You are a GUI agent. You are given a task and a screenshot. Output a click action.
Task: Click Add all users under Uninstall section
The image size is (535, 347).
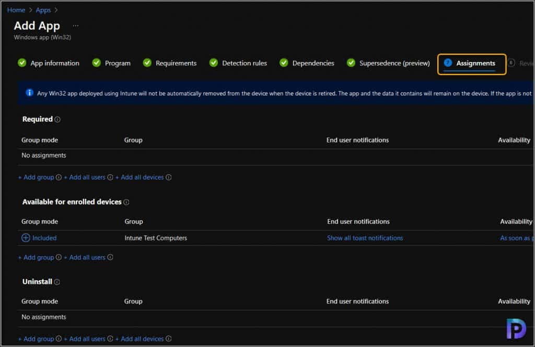[x=85, y=339]
